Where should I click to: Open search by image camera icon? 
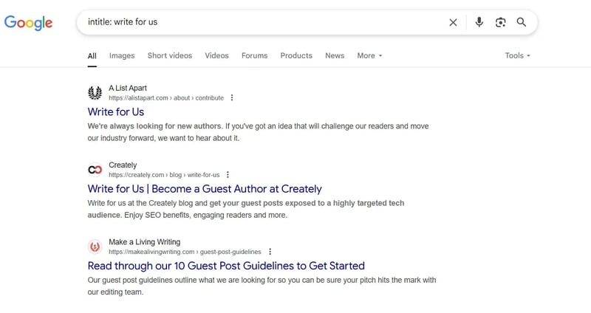tap(501, 22)
